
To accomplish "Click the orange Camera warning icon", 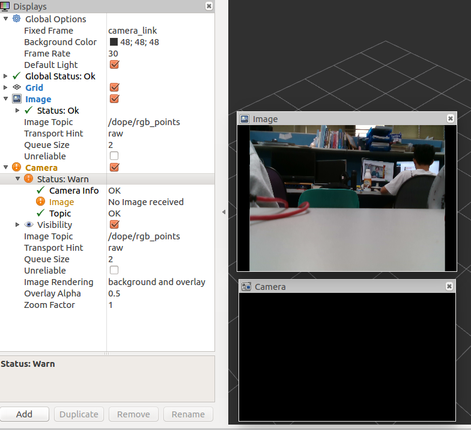I will point(17,167).
